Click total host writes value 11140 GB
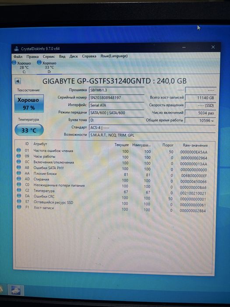Viewport: 230px width, 307px height. coord(200,98)
